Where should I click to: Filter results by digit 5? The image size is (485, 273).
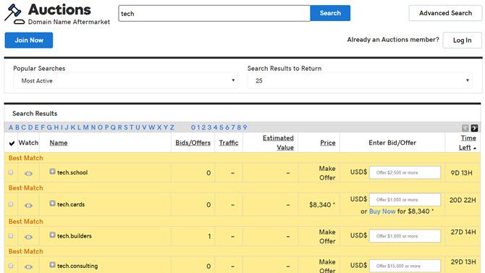[x=222, y=127]
